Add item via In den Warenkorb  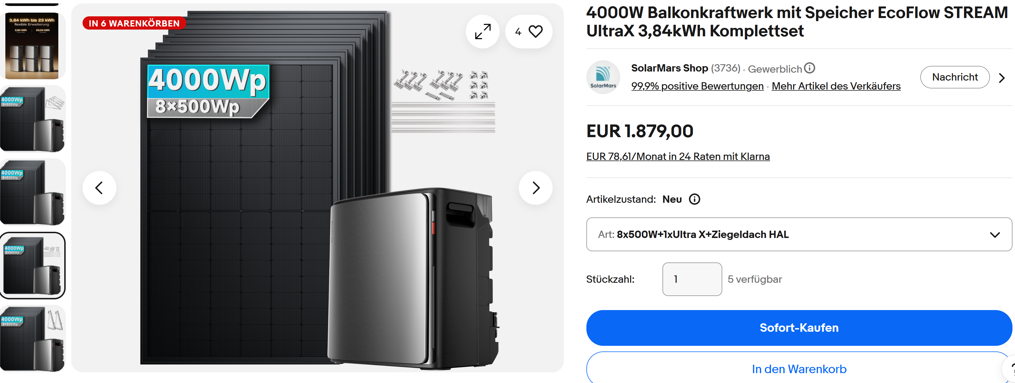(x=799, y=368)
